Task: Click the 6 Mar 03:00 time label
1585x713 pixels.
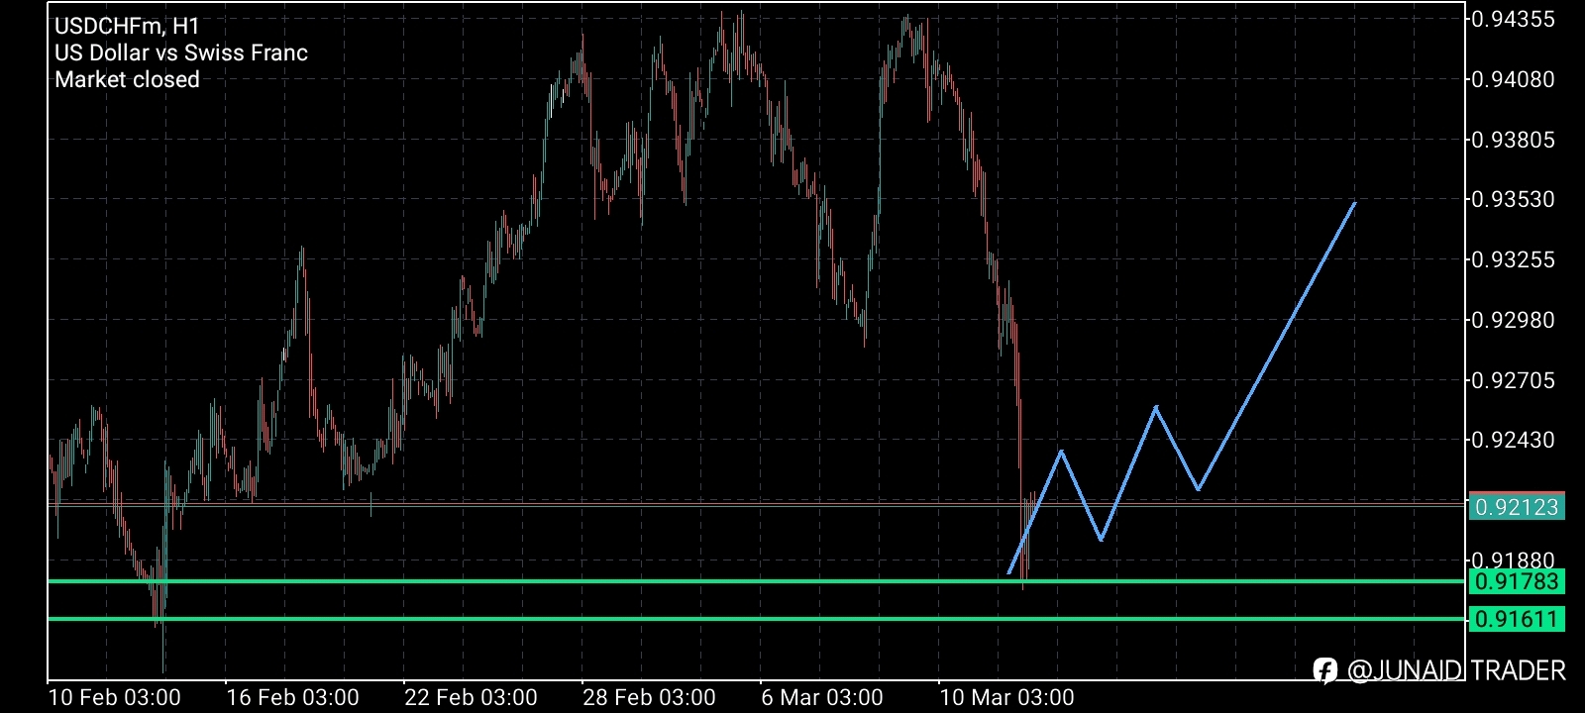Action: coord(822,697)
